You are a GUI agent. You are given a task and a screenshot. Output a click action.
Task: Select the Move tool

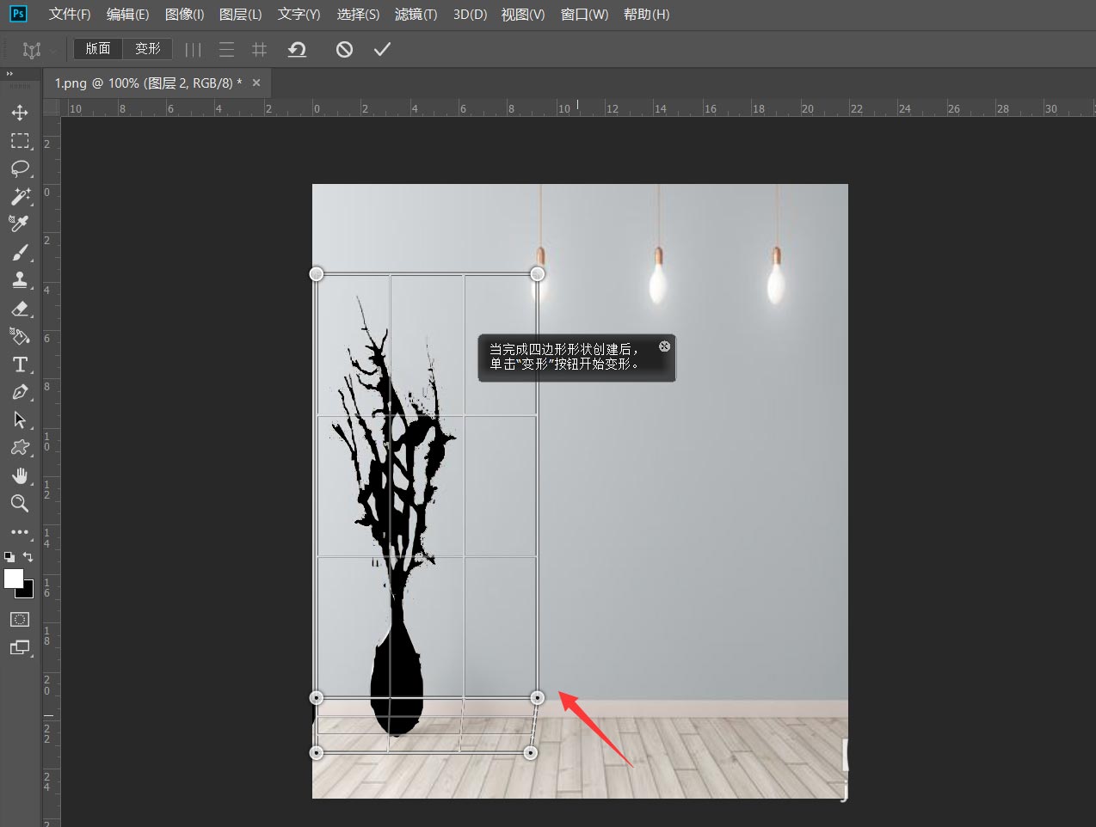[20, 113]
